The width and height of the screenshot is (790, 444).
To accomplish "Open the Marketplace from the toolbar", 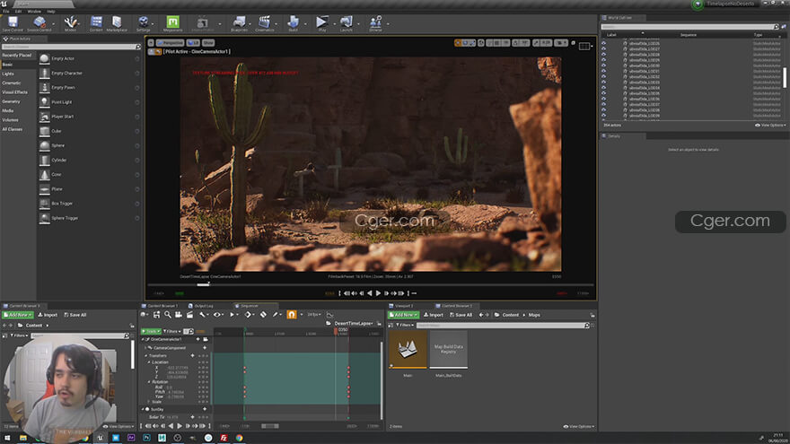I will (117, 22).
